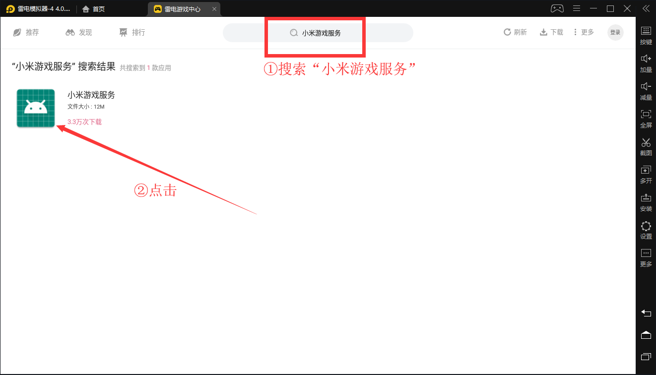Collapse the right sidebar with double chevron

point(646,8)
